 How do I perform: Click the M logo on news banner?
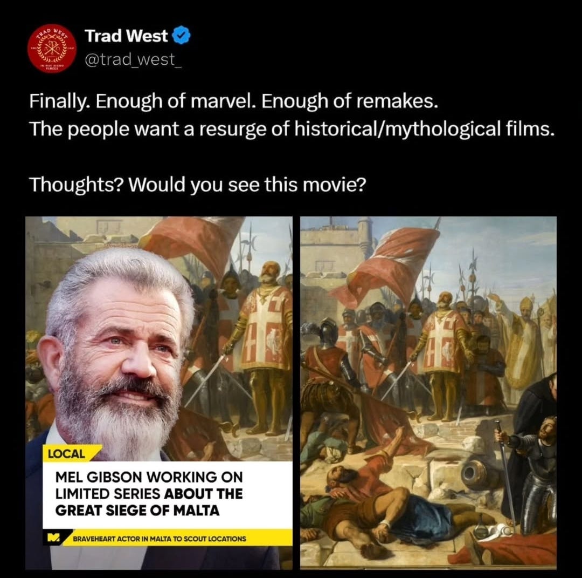tap(53, 538)
